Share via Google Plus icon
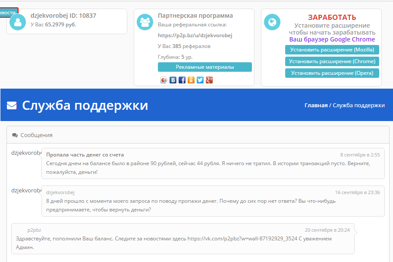 209,80
